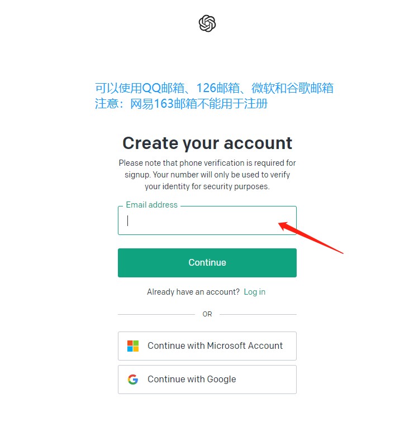Click the phone verification notice paragraph
This screenshot has height=437, width=414.
pos(207,175)
